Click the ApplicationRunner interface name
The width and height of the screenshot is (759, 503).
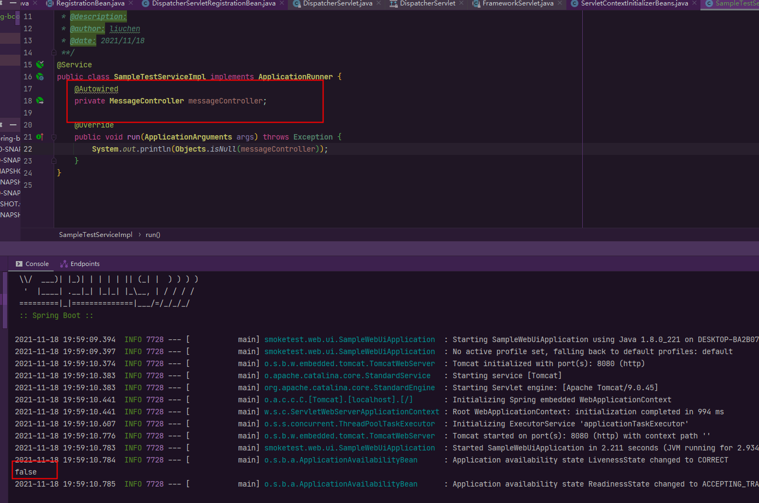pos(296,77)
